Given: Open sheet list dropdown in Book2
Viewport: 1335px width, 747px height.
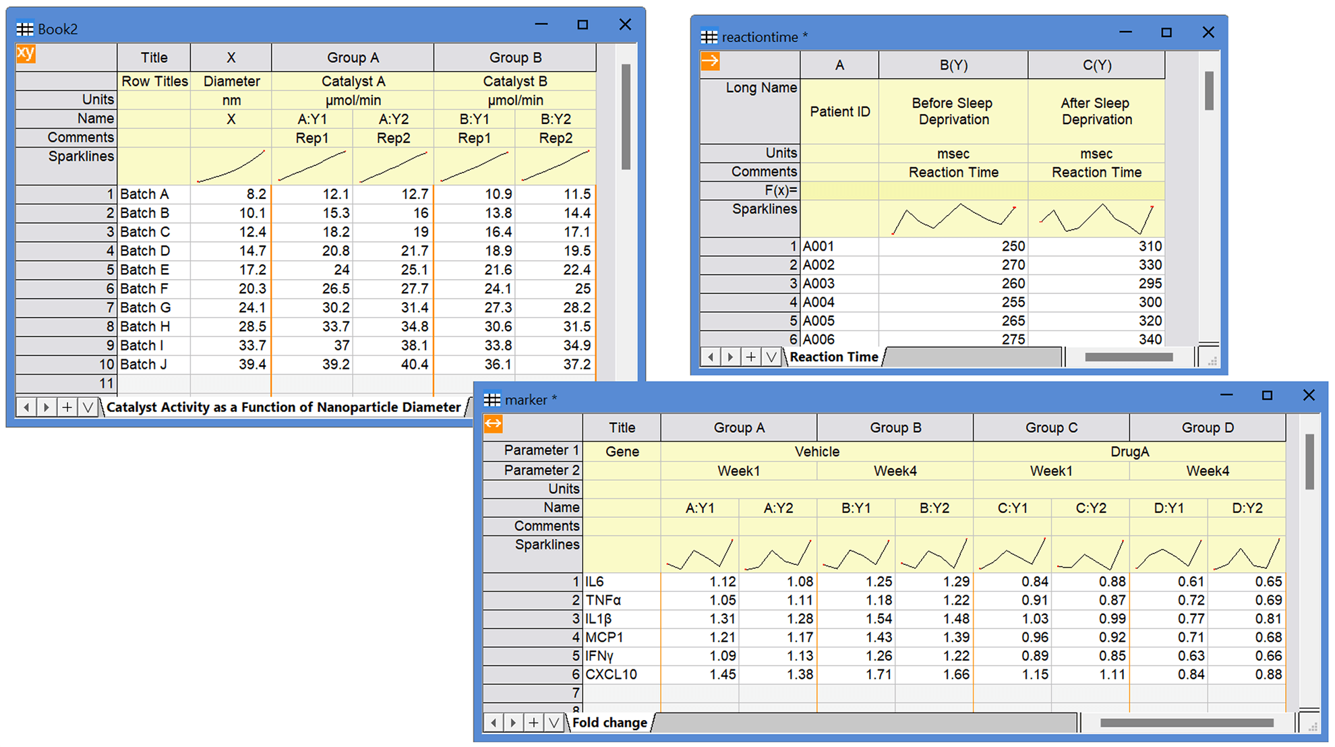Looking at the screenshot, I should pyautogui.click(x=88, y=407).
